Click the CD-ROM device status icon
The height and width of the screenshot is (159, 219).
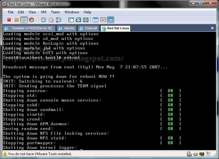pyautogui.click(x=189, y=154)
